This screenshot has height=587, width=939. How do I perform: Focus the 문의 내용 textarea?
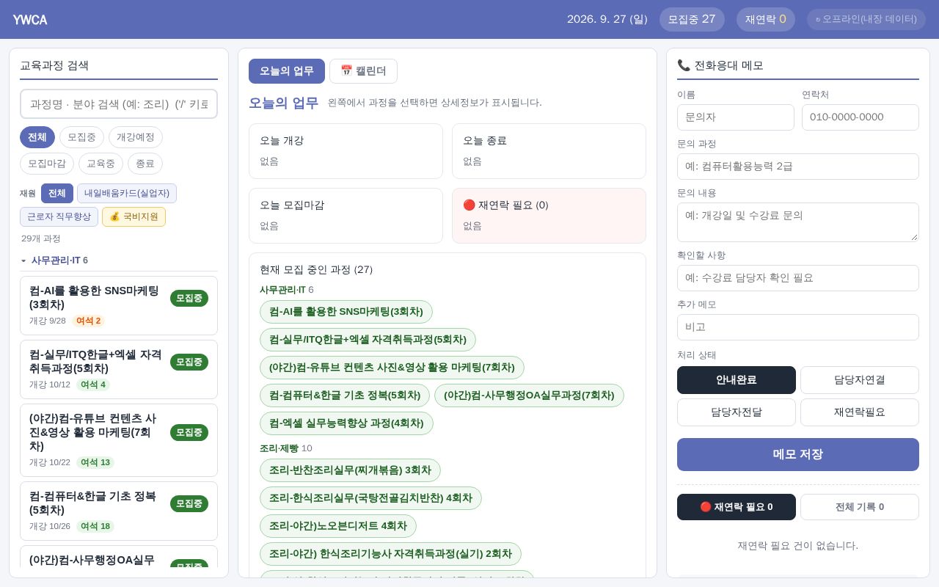798,222
